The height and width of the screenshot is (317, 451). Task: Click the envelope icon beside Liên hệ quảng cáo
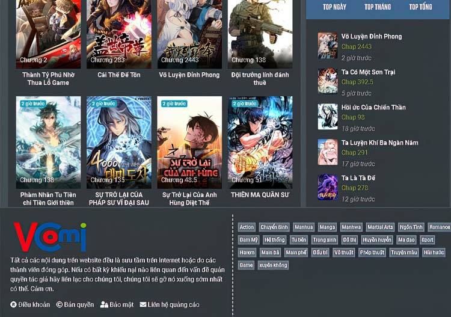(x=143, y=305)
